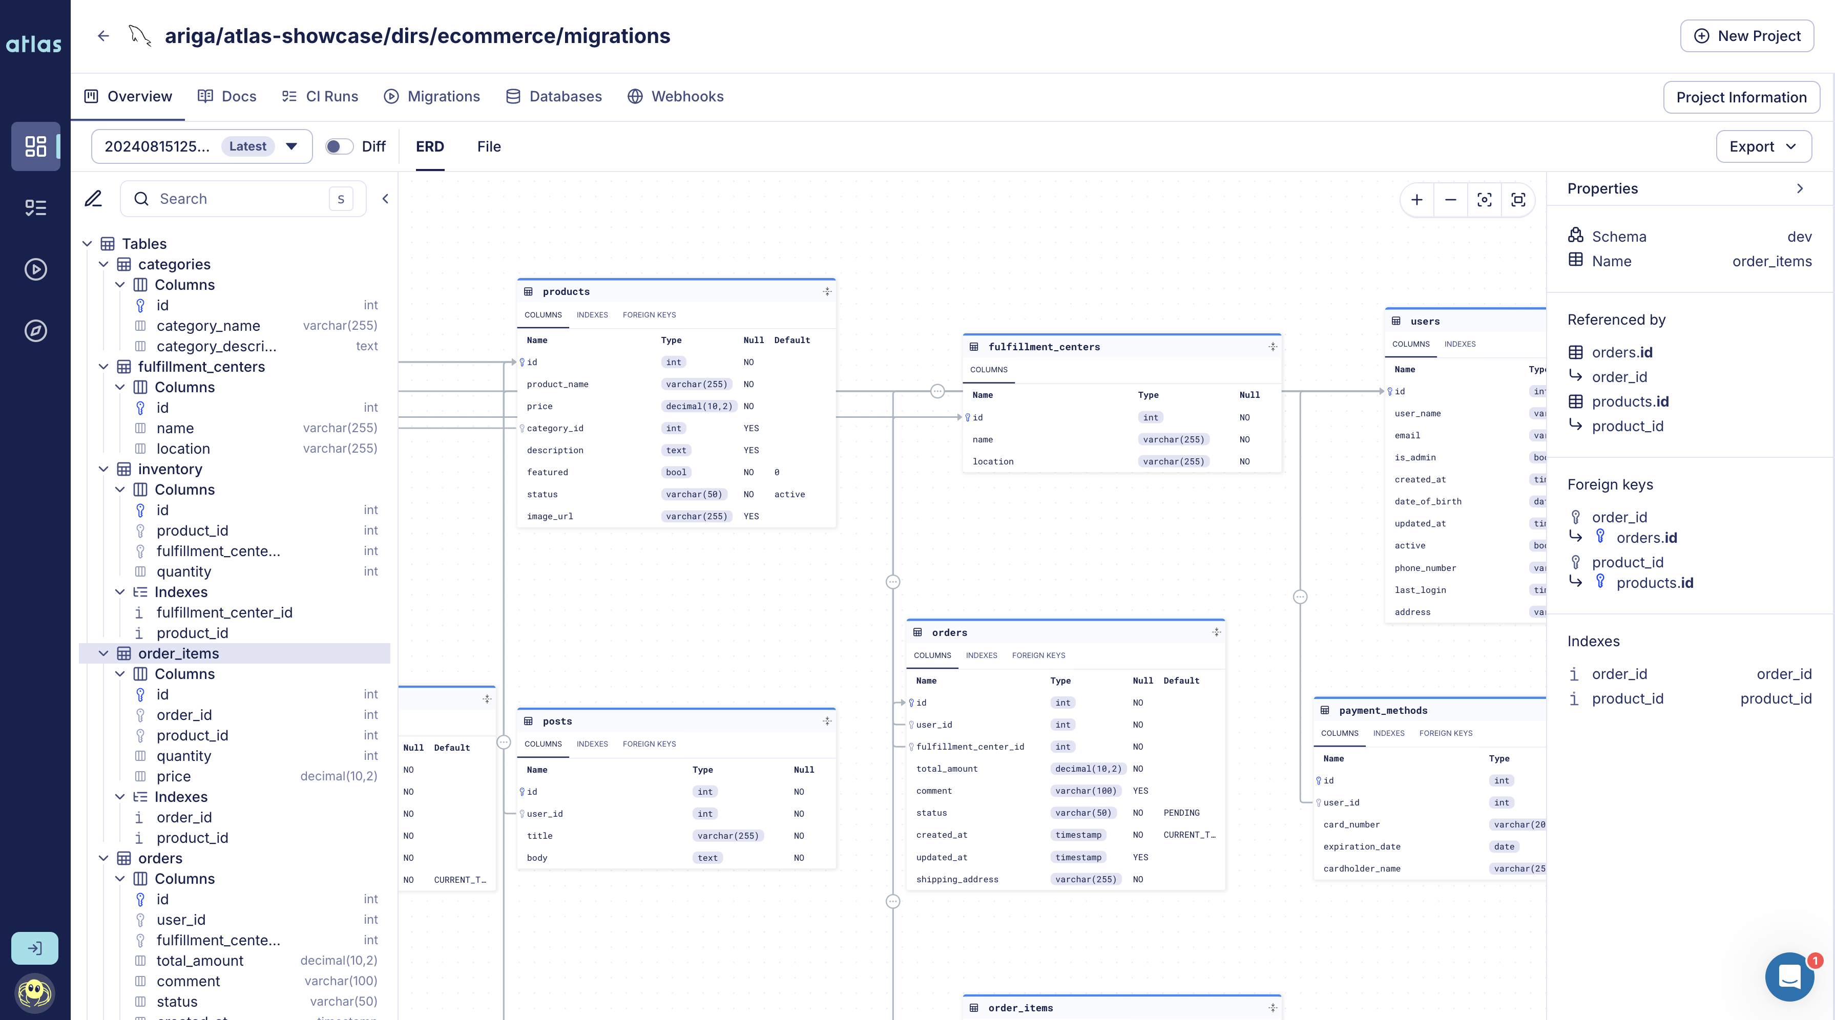Image resolution: width=1835 pixels, height=1020 pixels.
Task: Switch to the File view tab
Action: click(489, 146)
